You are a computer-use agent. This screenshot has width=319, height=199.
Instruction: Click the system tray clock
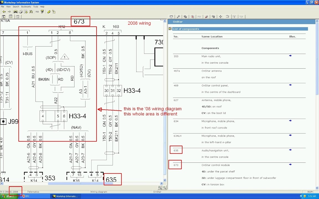tap(312, 196)
